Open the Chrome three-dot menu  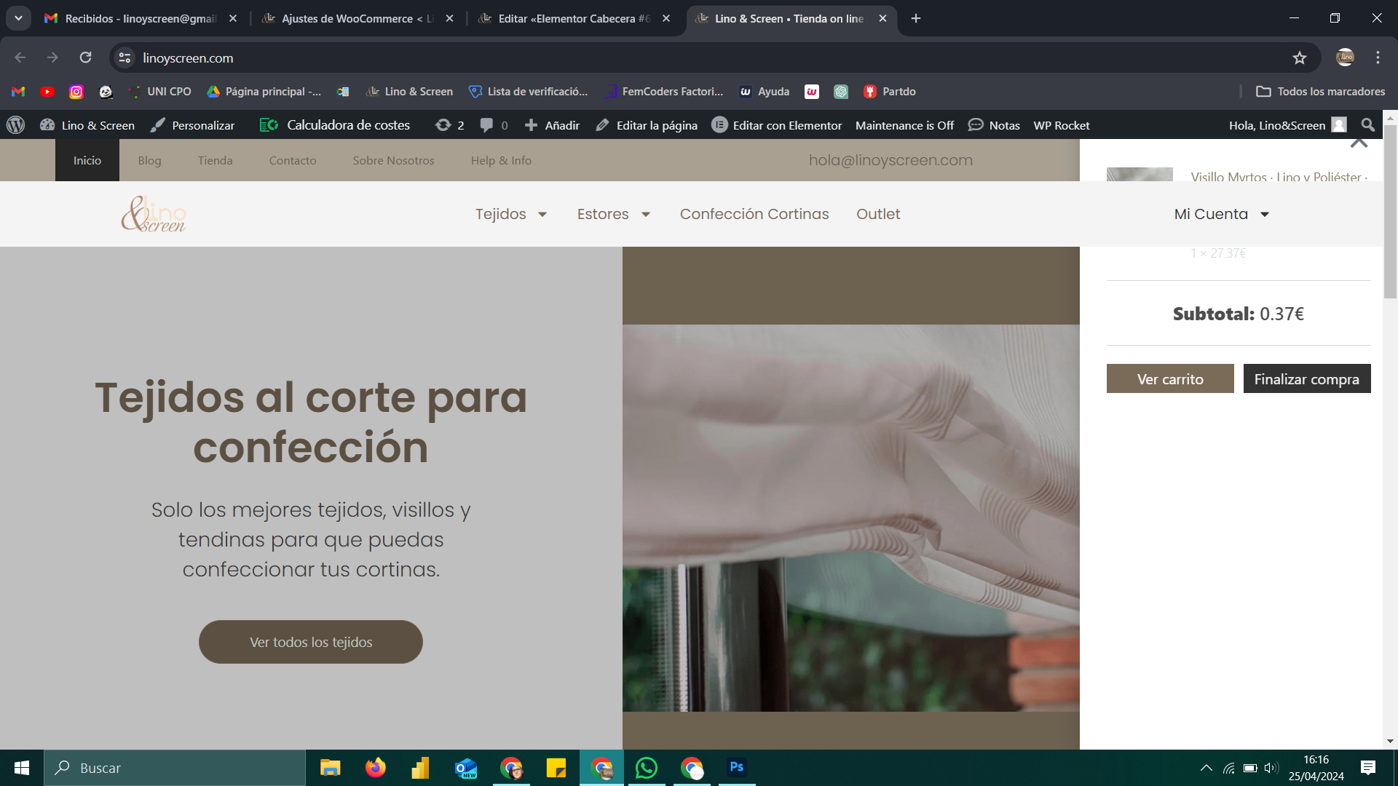point(1378,57)
